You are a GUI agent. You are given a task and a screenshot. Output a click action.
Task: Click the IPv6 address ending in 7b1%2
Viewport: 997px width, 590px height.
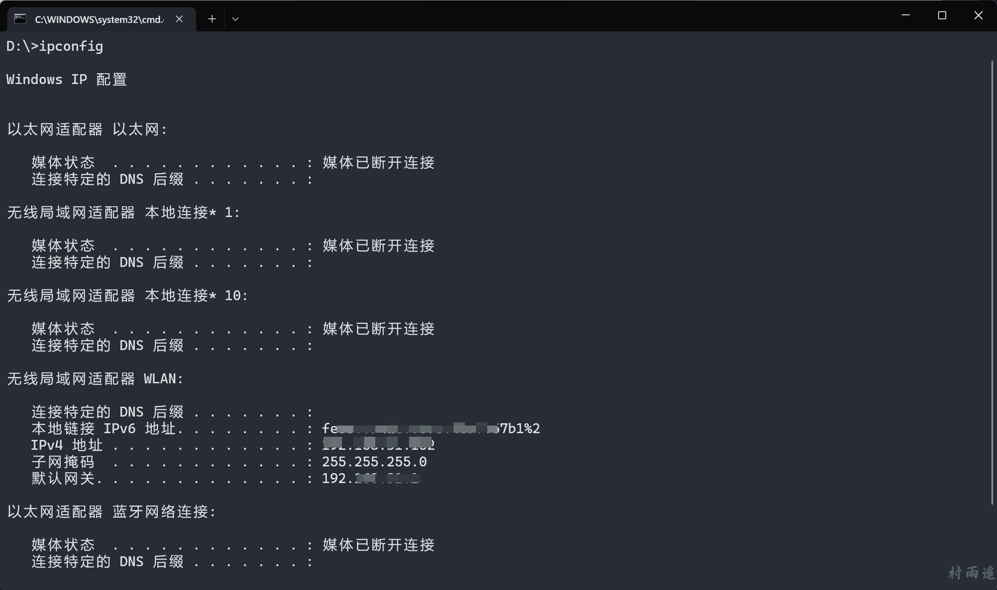[x=431, y=429]
